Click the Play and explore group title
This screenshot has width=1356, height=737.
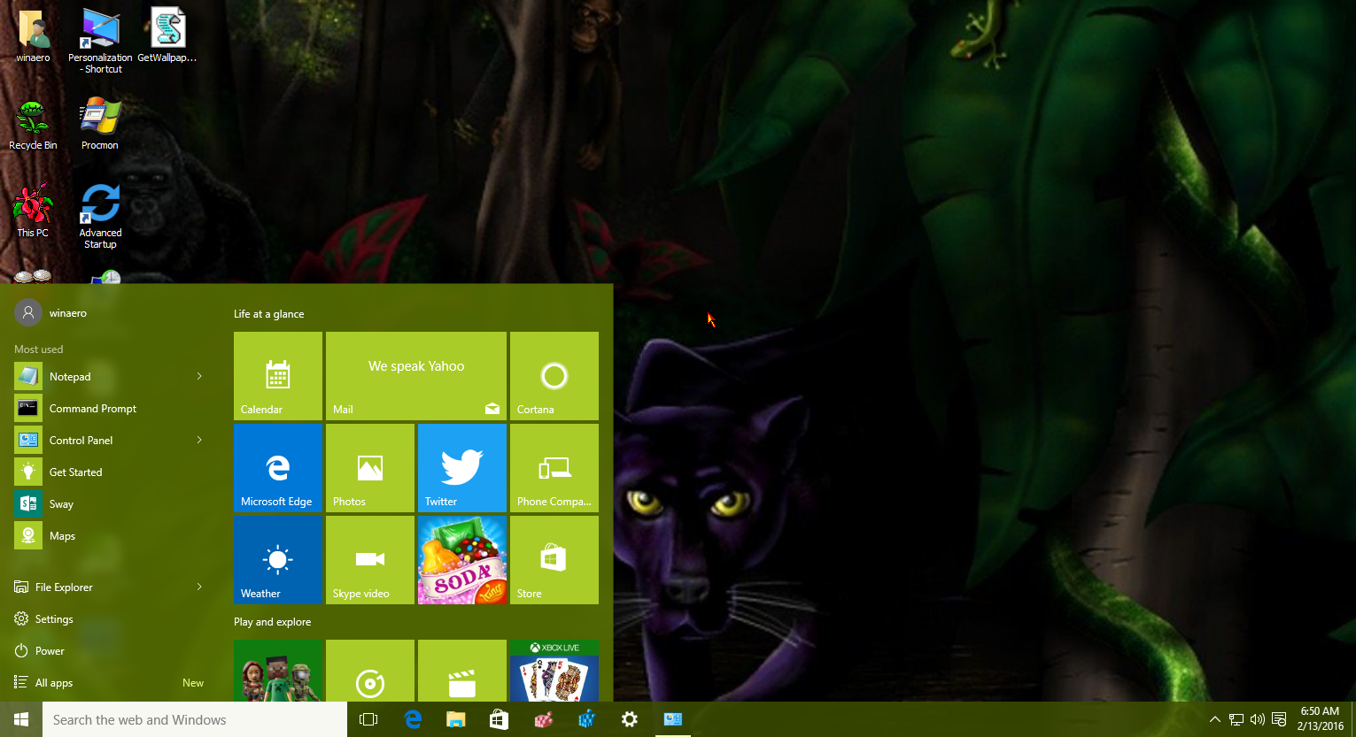tap(272, 622)
